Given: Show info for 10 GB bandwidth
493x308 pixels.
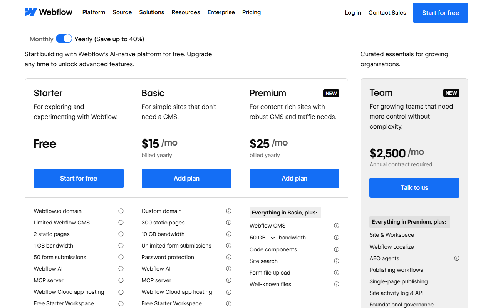Looking at the screenshot, I should (229, 234).
